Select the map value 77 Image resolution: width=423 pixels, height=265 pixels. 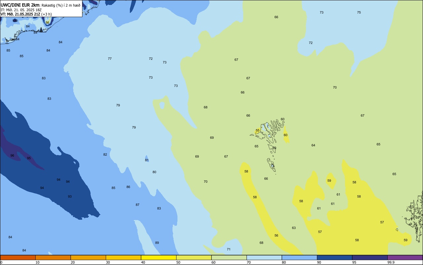pos(110,59)
